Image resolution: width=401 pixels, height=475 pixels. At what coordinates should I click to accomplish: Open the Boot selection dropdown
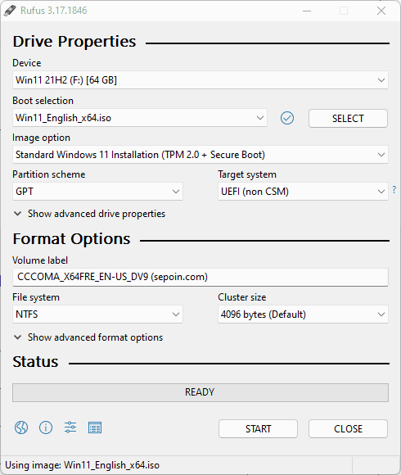140,118
